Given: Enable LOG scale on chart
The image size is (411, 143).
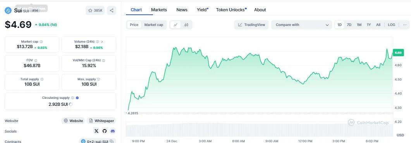Looking at the screenshot, I should point(391,25).
